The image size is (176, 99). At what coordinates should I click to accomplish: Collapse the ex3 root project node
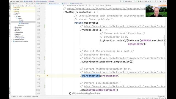pos(12,6)
